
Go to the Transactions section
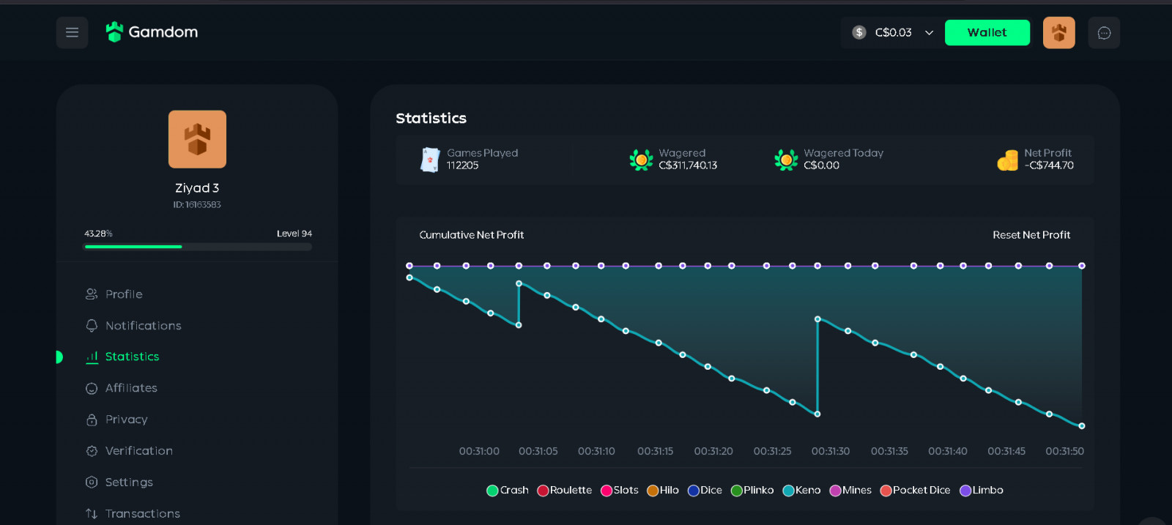(142, 514)
